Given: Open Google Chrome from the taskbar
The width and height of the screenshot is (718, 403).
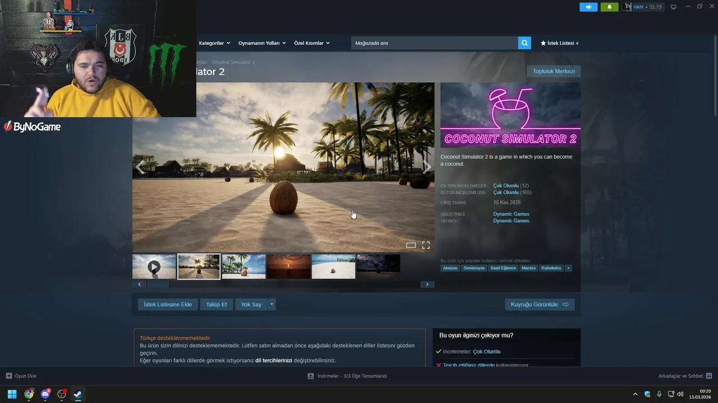Looking at the screenshot, I should (29, 394).
